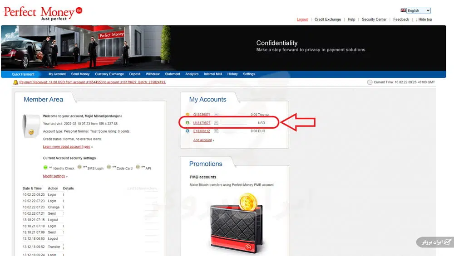Open the Withdraw menu item

[153, 74]
